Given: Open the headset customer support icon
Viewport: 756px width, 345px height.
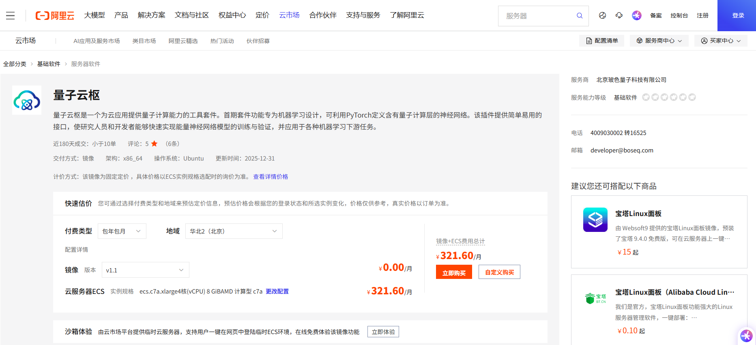Looking at the screenshot, I should pos(619,15).
